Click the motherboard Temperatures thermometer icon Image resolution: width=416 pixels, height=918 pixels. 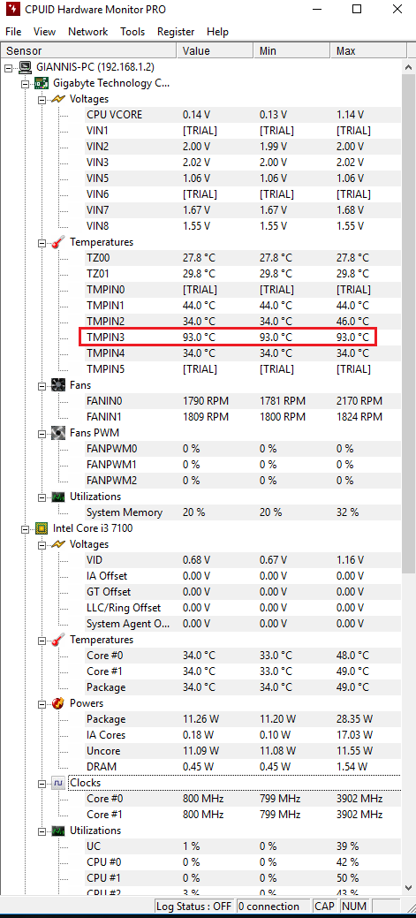tap(58, 242)
